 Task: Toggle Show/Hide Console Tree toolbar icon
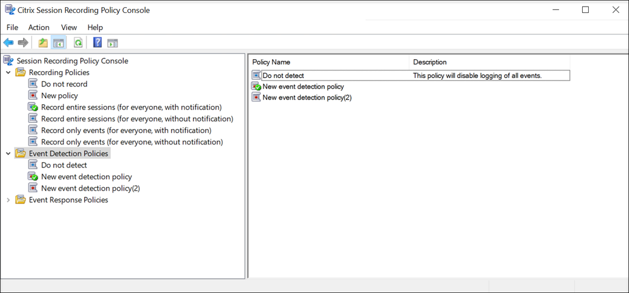tap(59, 43)
